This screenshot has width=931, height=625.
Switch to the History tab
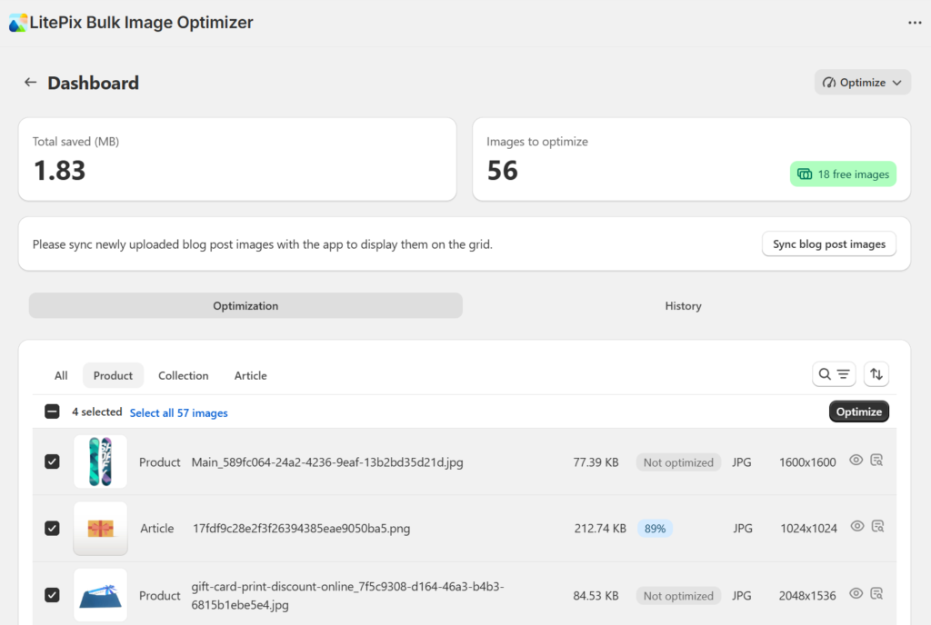pos(683,306)
